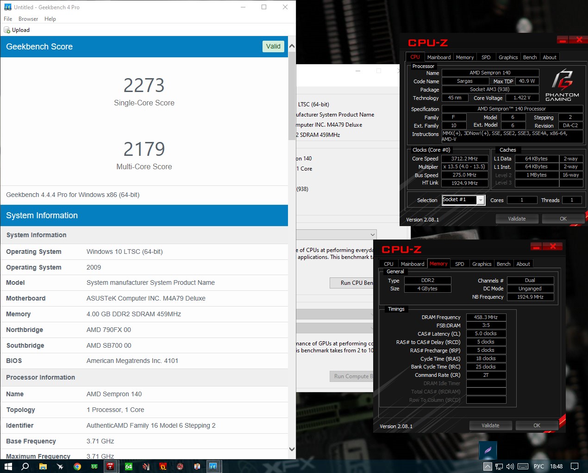588x473 pixels.
Task: Click OK in the Processor CPU-Z window
Action: pyautogui.click(x=563, y=219)
